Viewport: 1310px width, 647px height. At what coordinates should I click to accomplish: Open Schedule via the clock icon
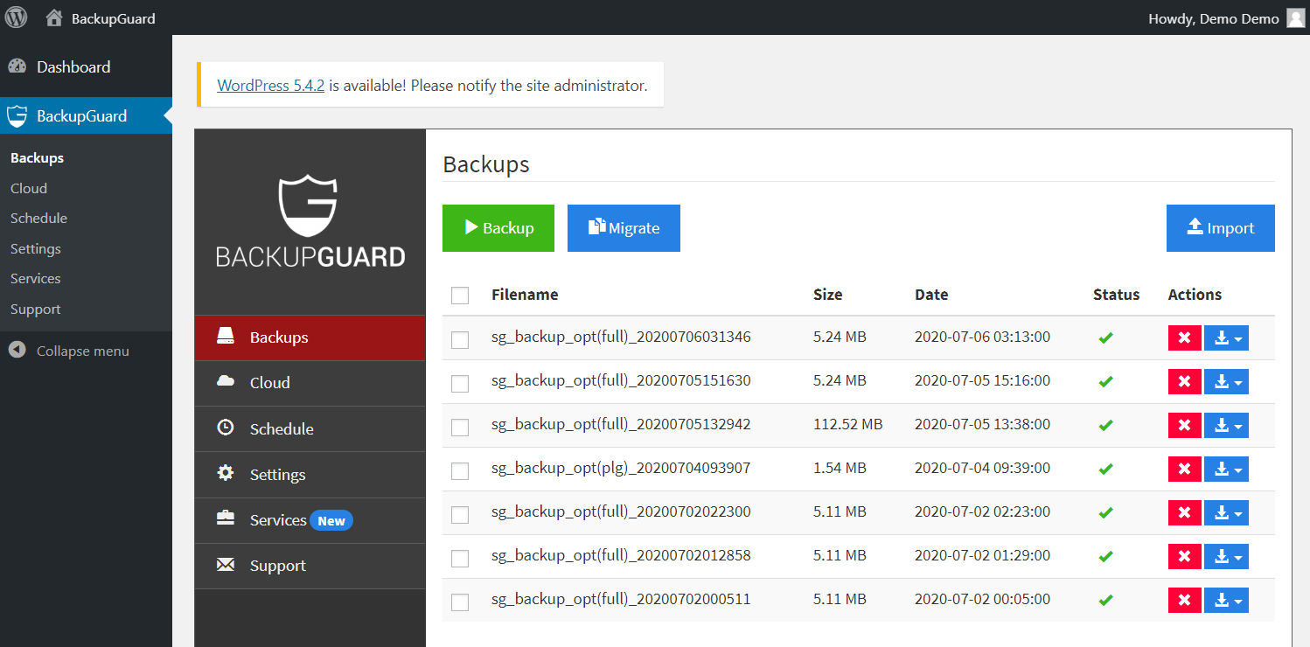click(226, 428)
